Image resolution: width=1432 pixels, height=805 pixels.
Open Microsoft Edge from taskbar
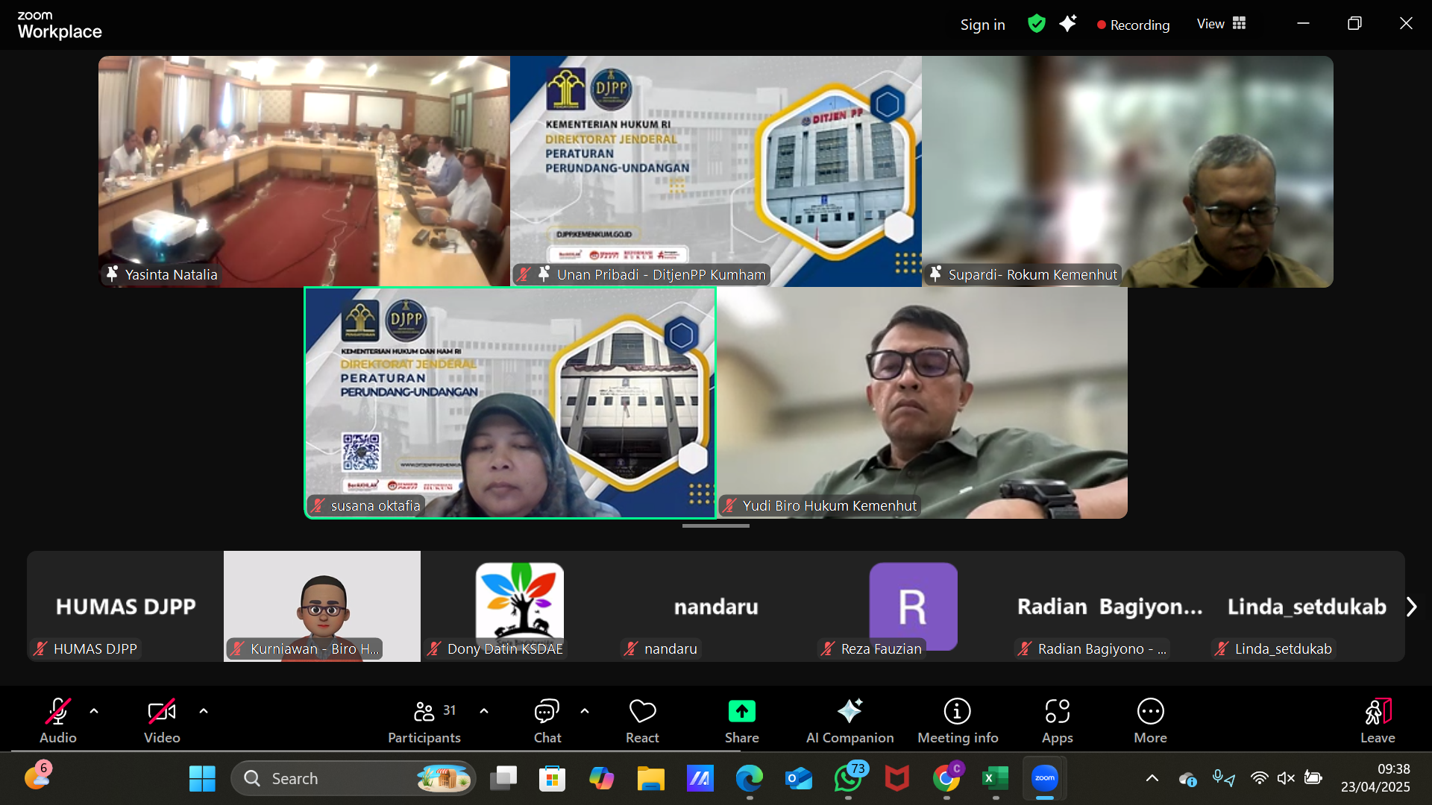749,779
